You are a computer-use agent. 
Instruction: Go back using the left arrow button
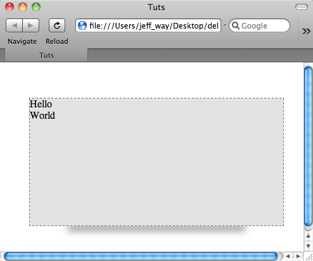14,25
